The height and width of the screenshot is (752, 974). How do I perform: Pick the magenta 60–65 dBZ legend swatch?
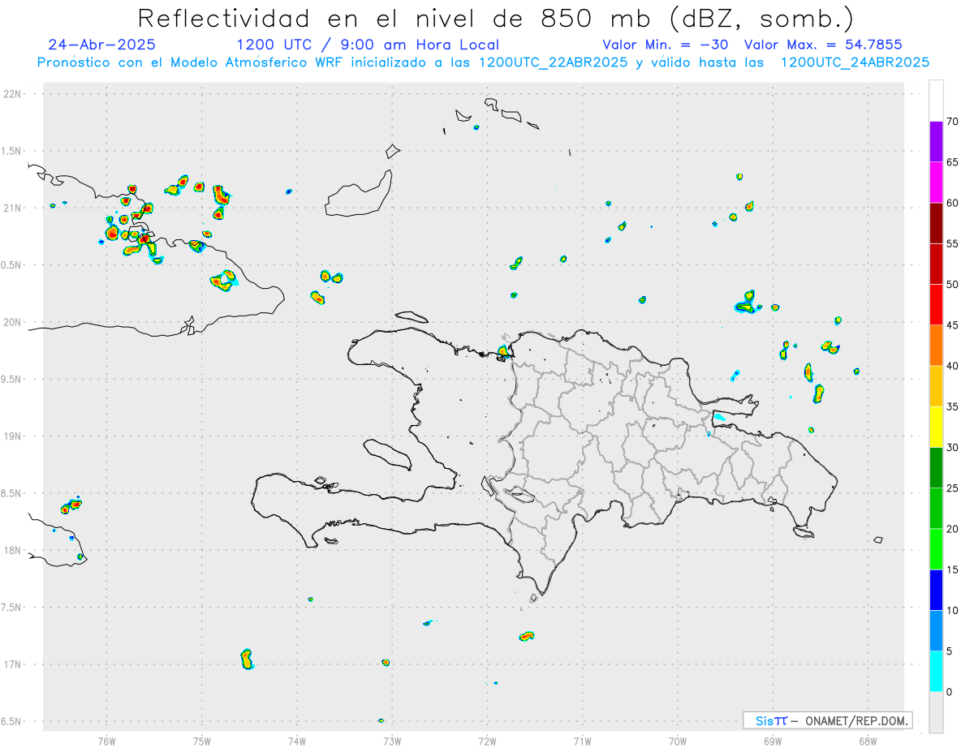tap(936, 183)
